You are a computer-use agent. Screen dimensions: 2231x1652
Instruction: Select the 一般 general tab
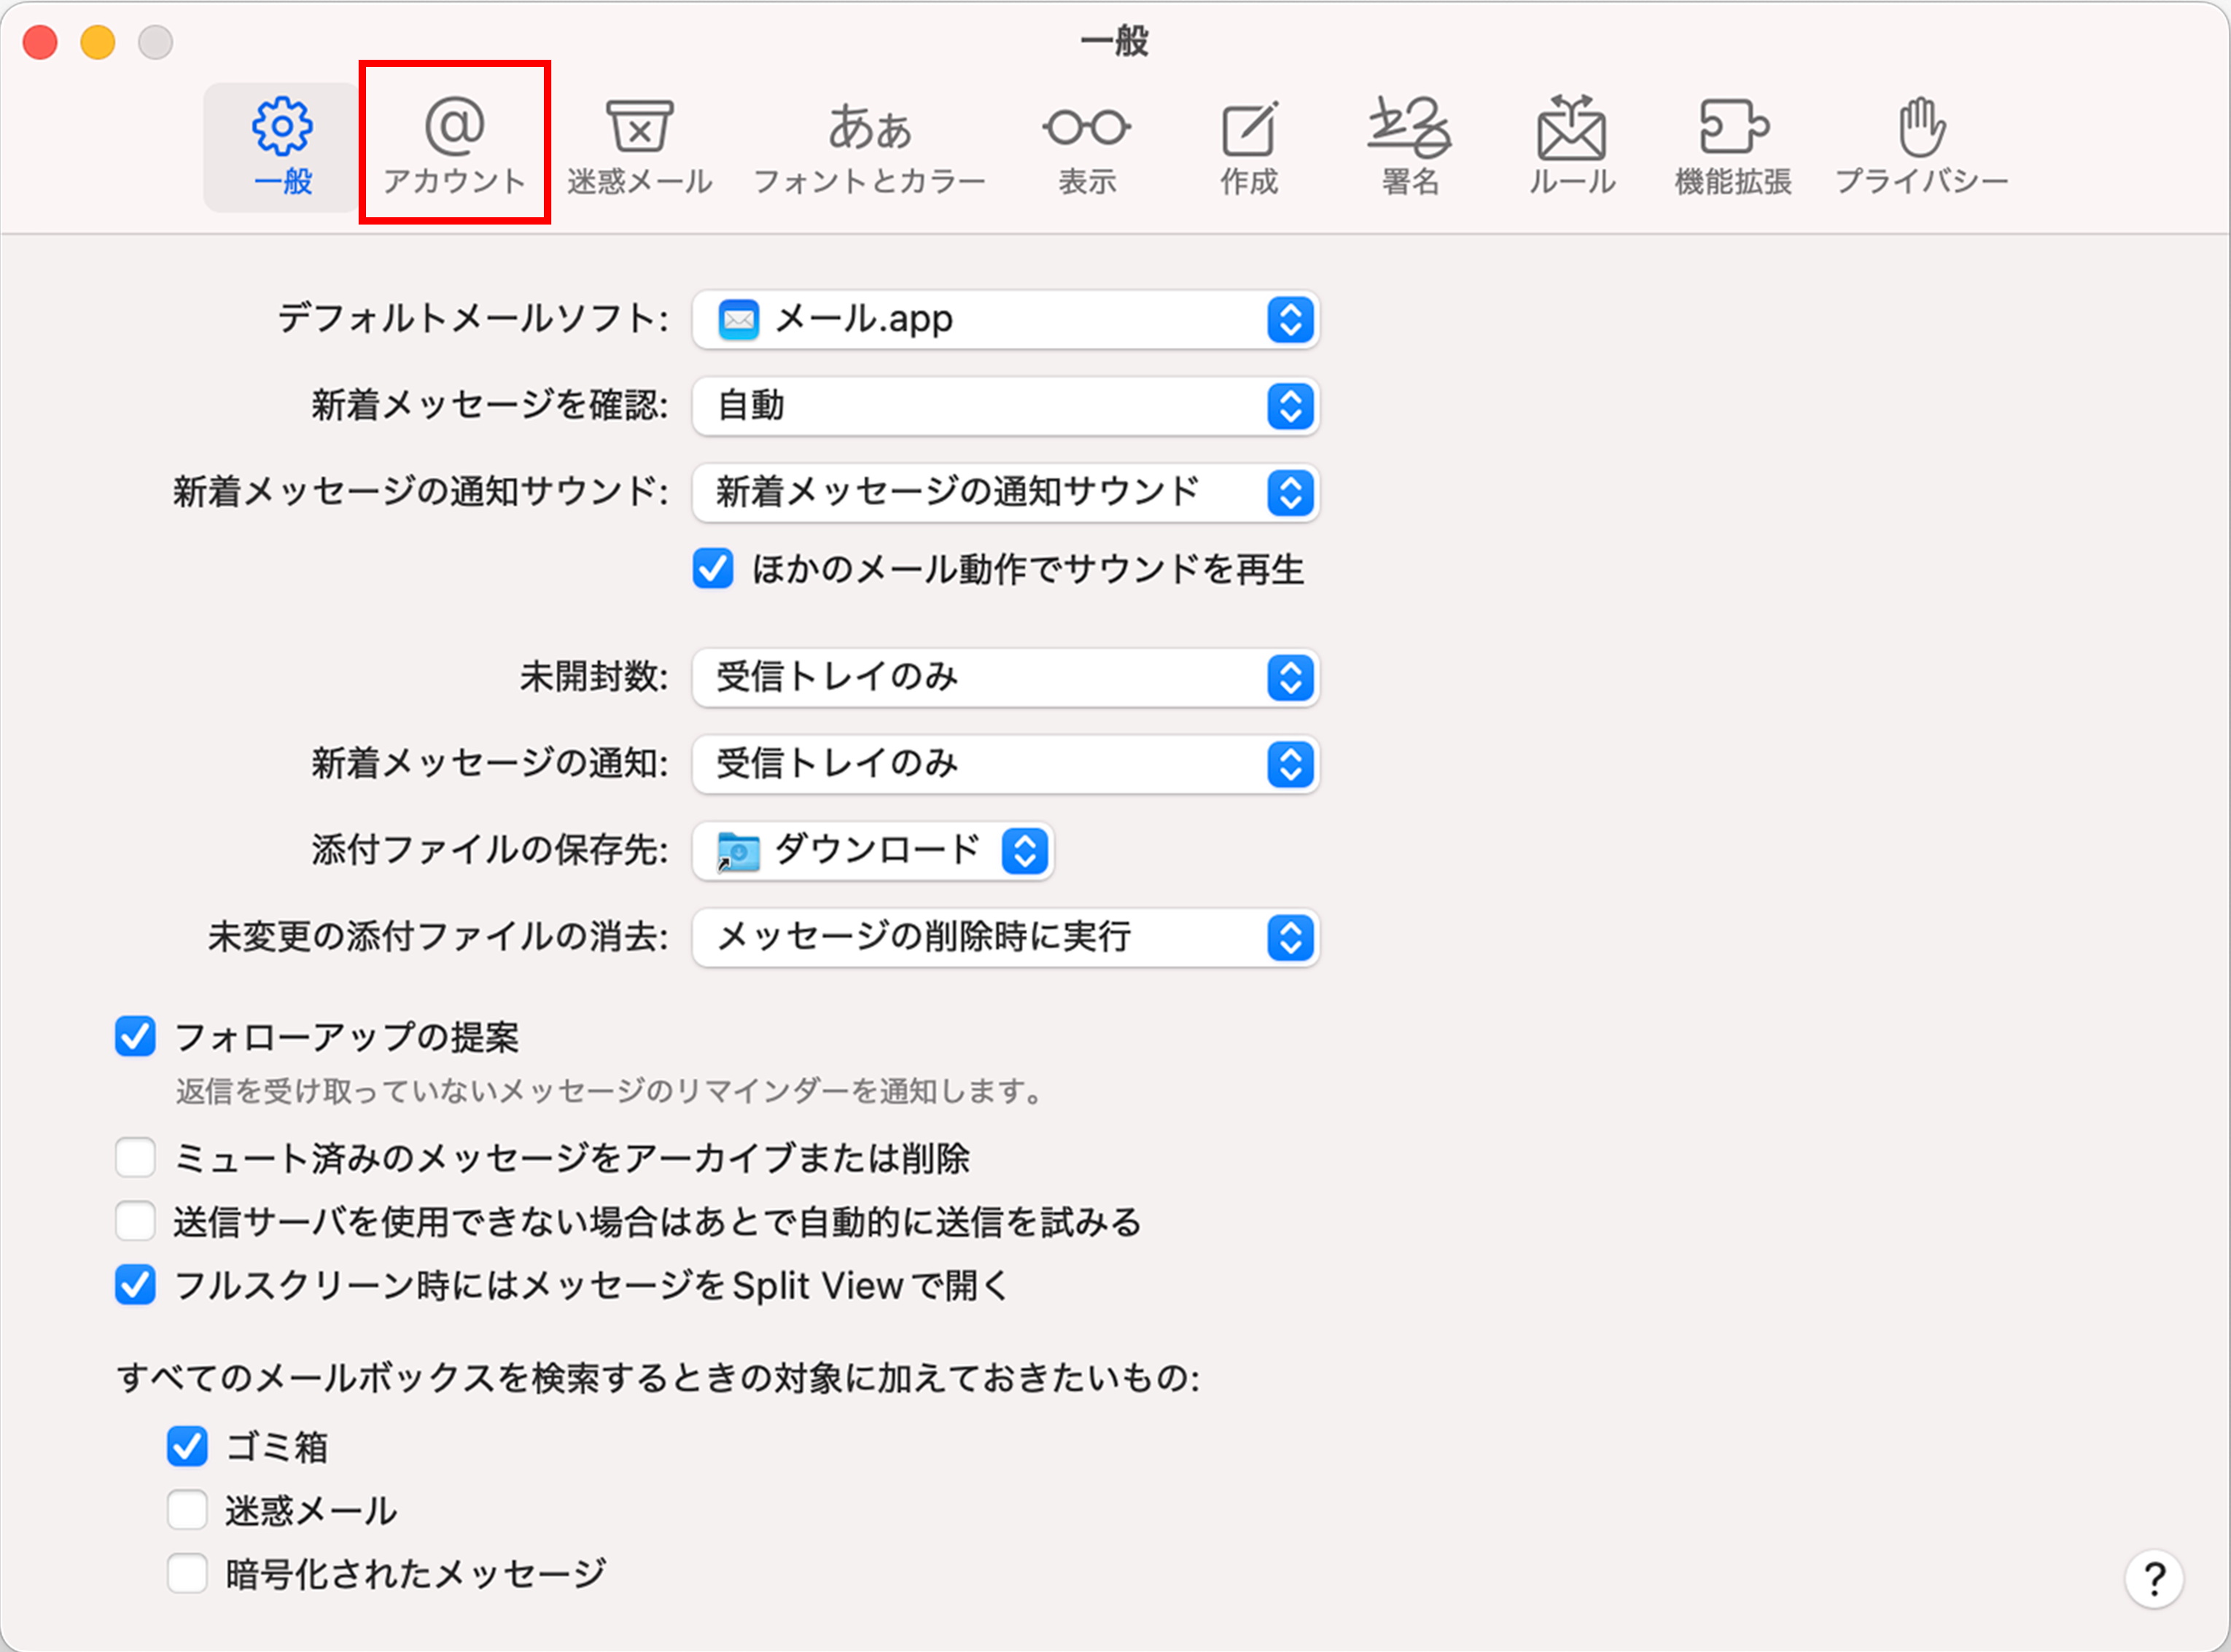coord(282,147)
